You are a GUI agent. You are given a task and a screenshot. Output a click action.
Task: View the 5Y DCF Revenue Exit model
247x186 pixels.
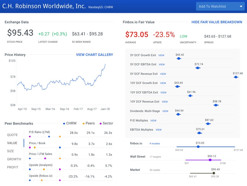[163, 74]
